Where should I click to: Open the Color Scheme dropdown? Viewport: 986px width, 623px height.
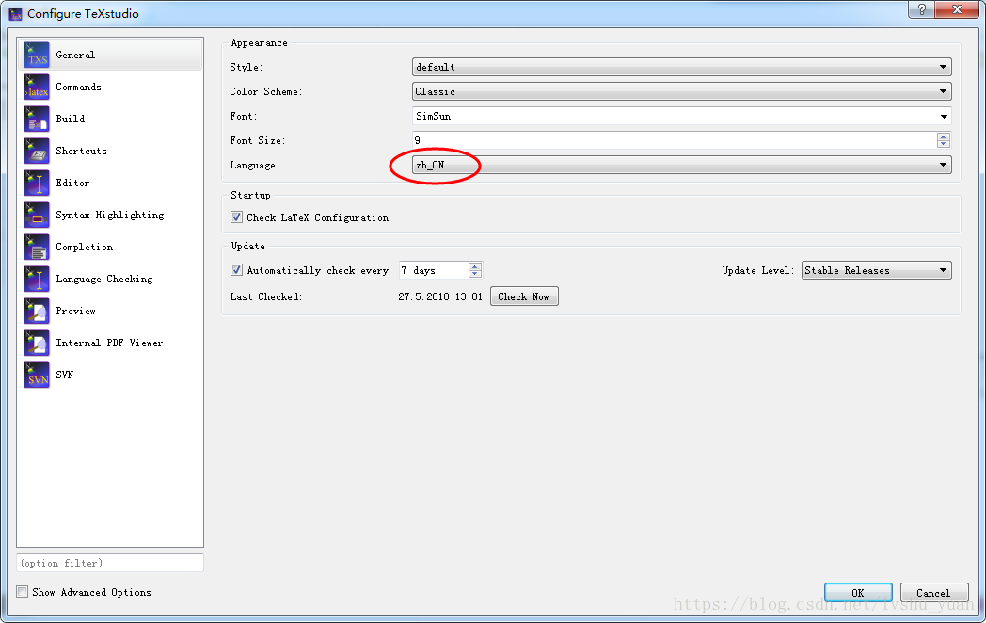(682, 91)
